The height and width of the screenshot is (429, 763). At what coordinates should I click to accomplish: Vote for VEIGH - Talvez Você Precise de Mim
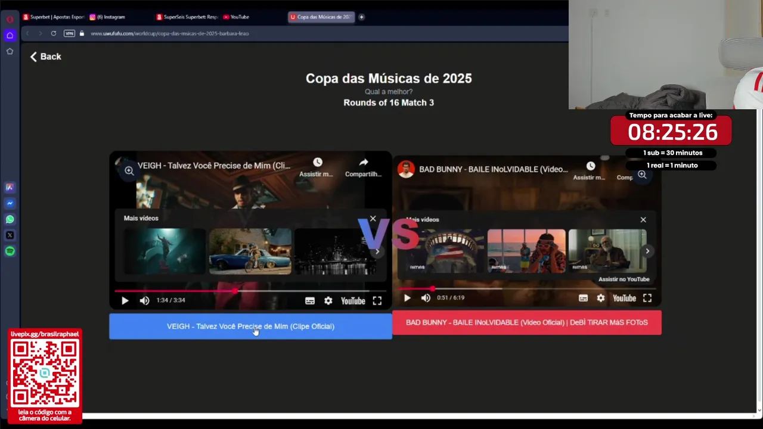click(250, 327)
